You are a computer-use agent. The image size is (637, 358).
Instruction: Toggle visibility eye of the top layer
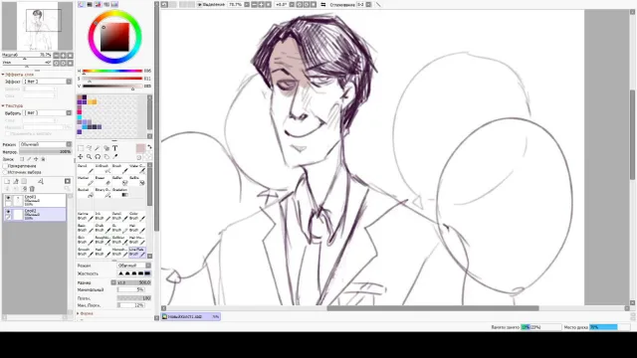[x=8, y=198]
